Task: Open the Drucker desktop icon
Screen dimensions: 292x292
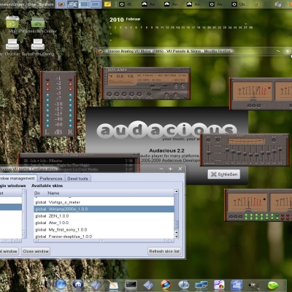Action: coord(12,47)
